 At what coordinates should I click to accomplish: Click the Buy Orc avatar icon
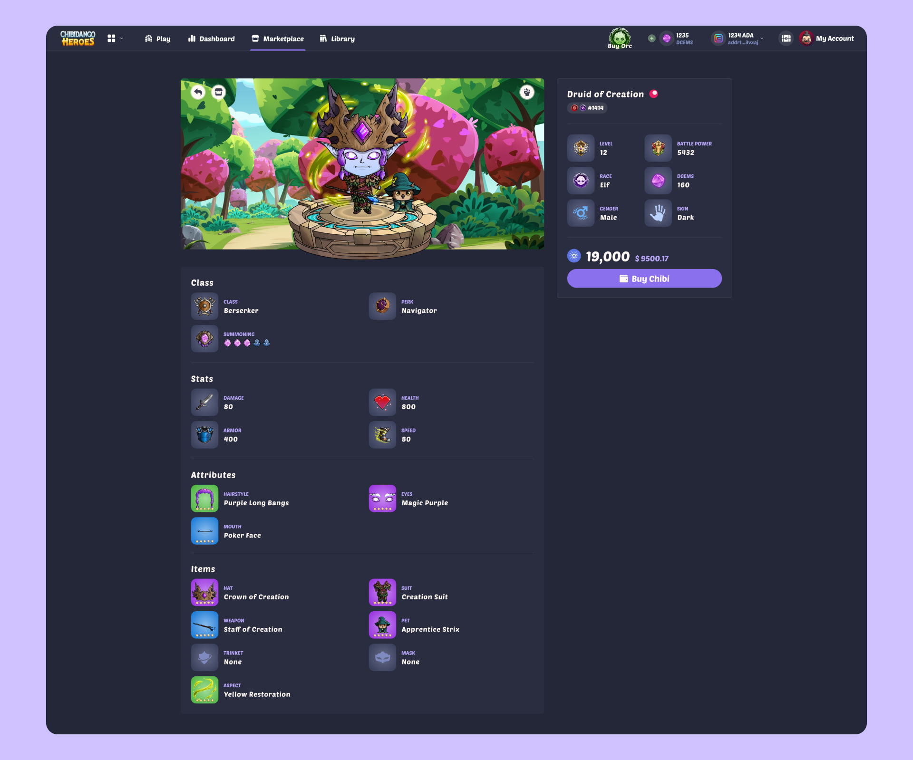click(620, 38)
